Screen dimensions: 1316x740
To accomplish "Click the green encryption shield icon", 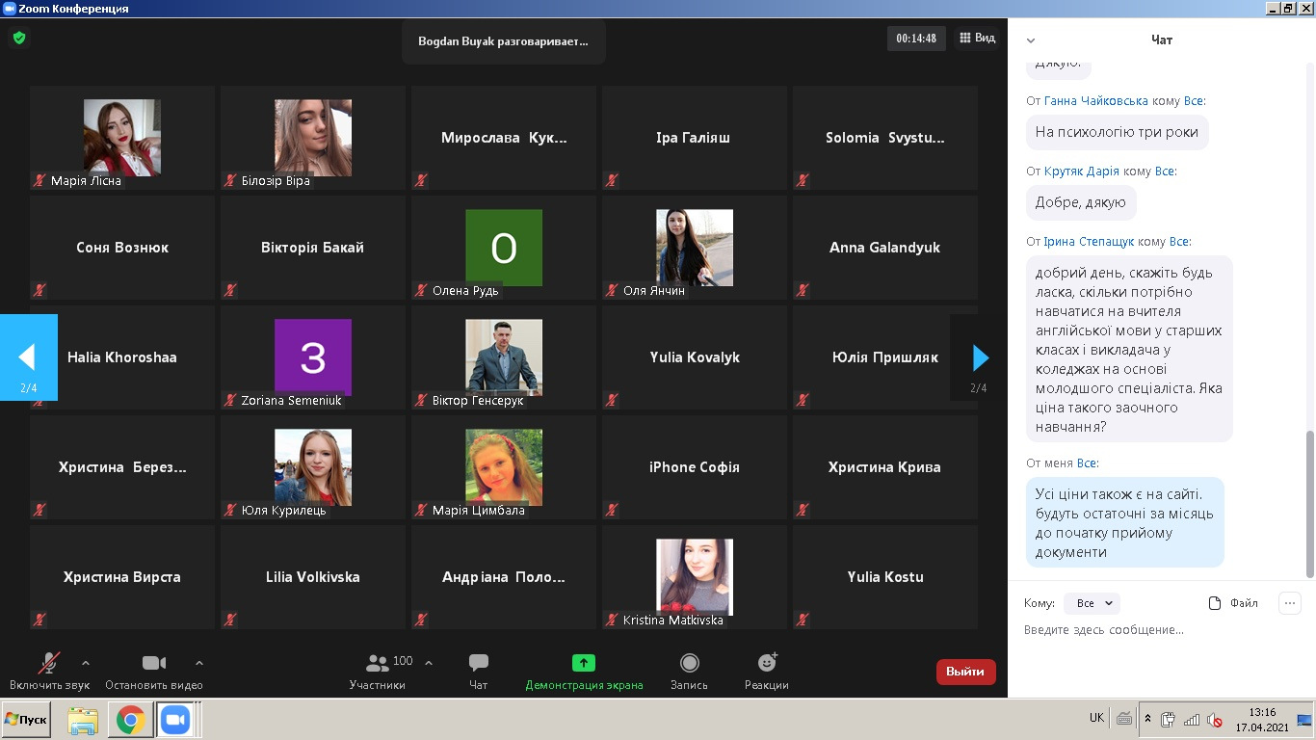I will point(19,39).
